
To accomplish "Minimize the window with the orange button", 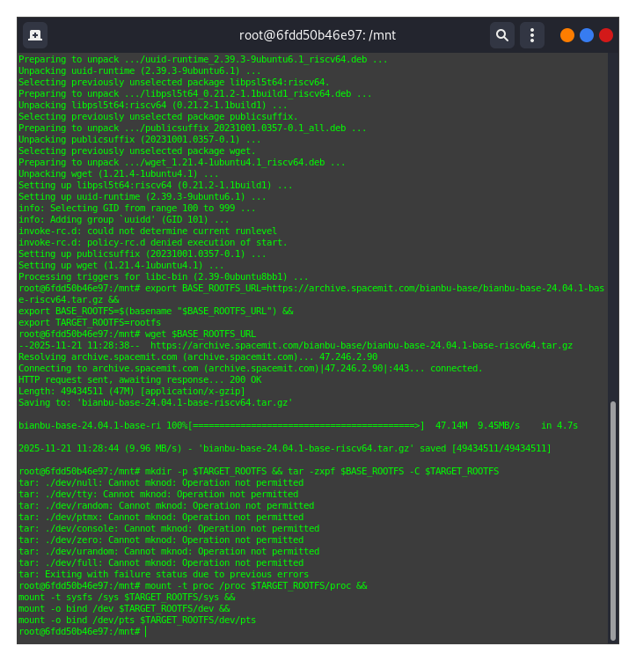I will tap(567, 35).
